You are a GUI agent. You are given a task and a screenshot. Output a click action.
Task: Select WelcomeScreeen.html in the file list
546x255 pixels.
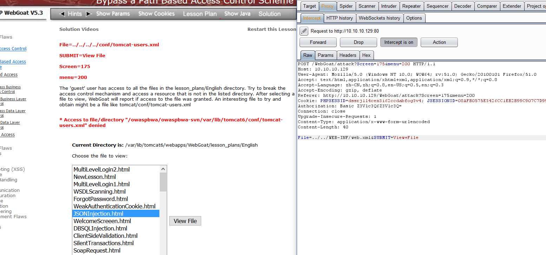(x=116, y=221)
